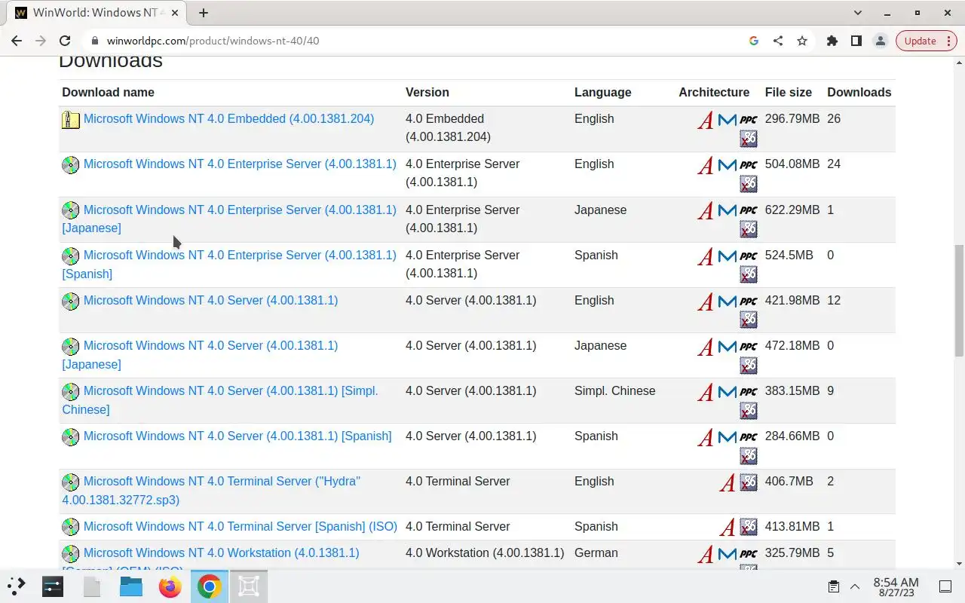Screen dimensions: 965x603
Task: Open Terminal Server "Hydra" download link
Action: (x=211, y=490)
